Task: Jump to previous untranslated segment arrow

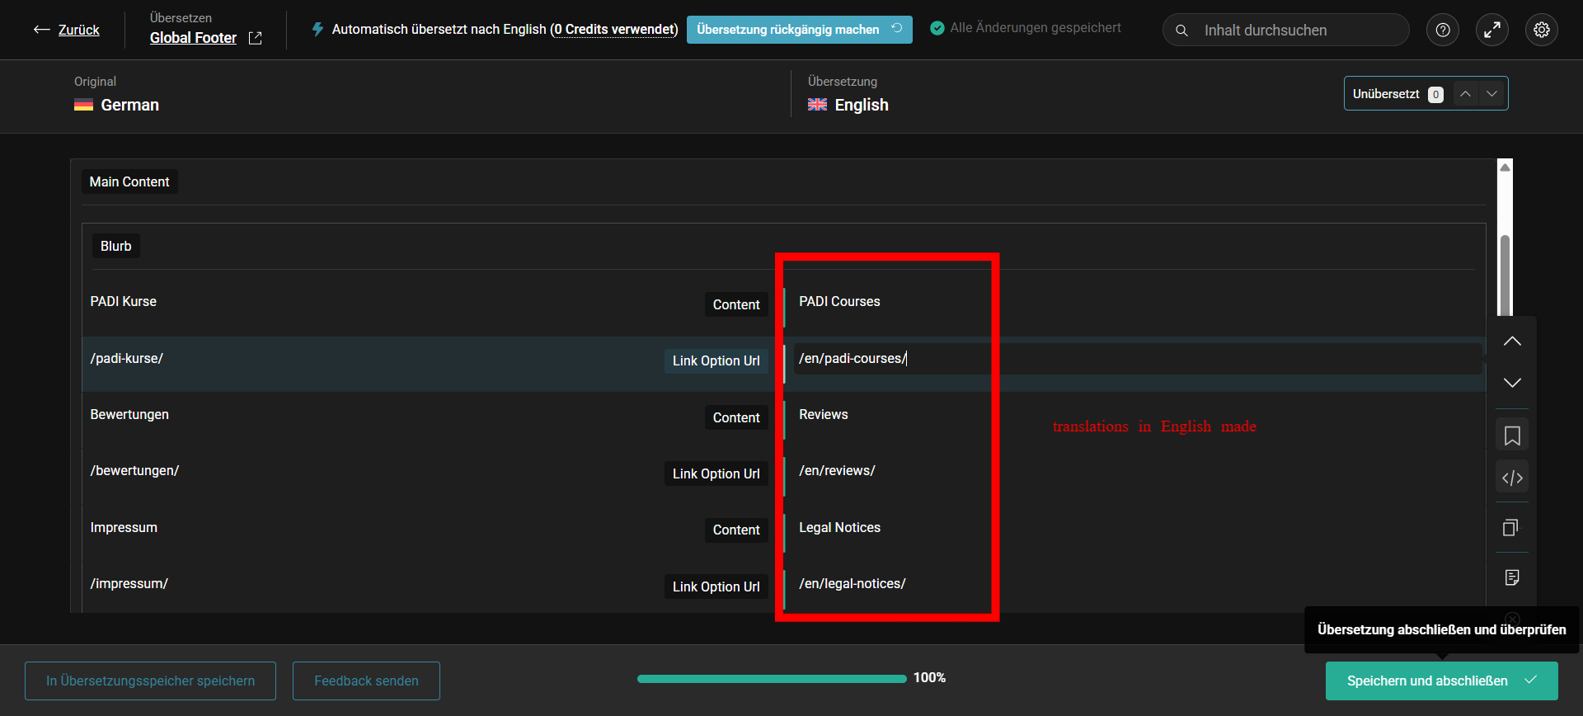Action: pyautogui.click(x=1465, y=94)
